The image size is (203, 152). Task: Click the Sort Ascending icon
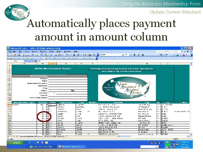(x=84, y=55)
